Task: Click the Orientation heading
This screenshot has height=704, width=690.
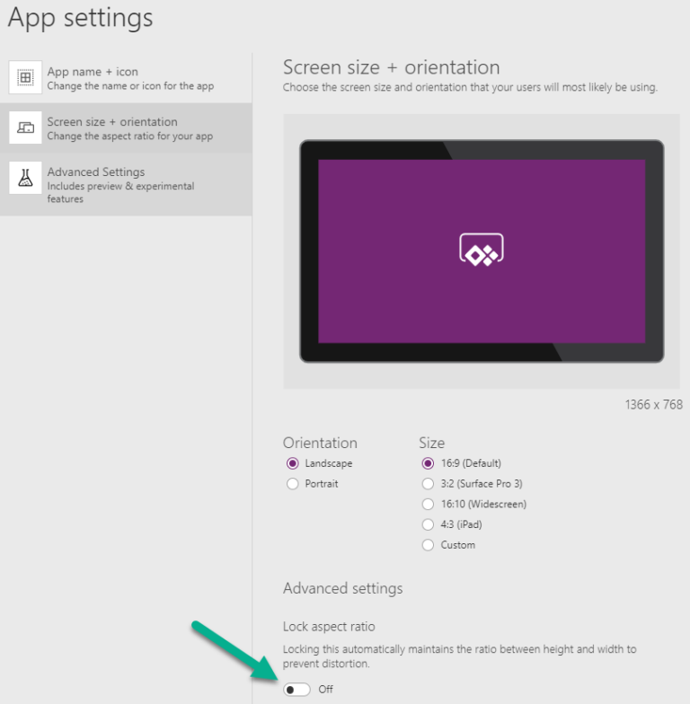Action: click(320, 444)
